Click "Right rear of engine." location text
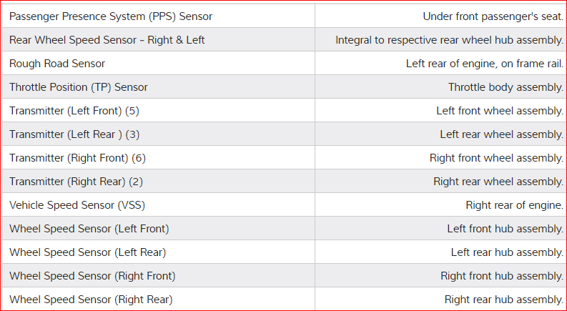The height and width of the screenshot is (311, 567). point(514,205)
